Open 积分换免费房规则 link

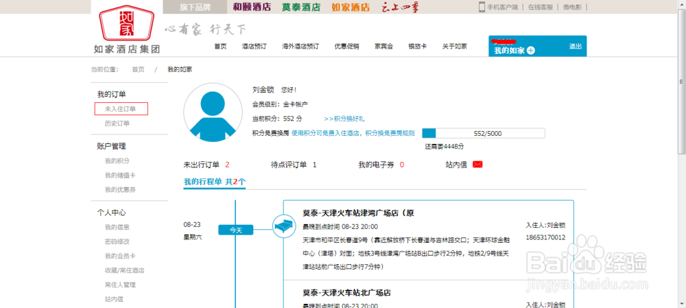pos(390,133)
